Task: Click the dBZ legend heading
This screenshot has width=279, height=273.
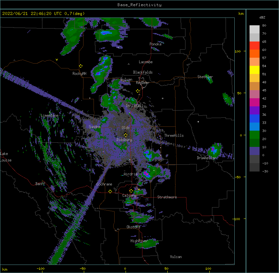Action: point(262,18)
